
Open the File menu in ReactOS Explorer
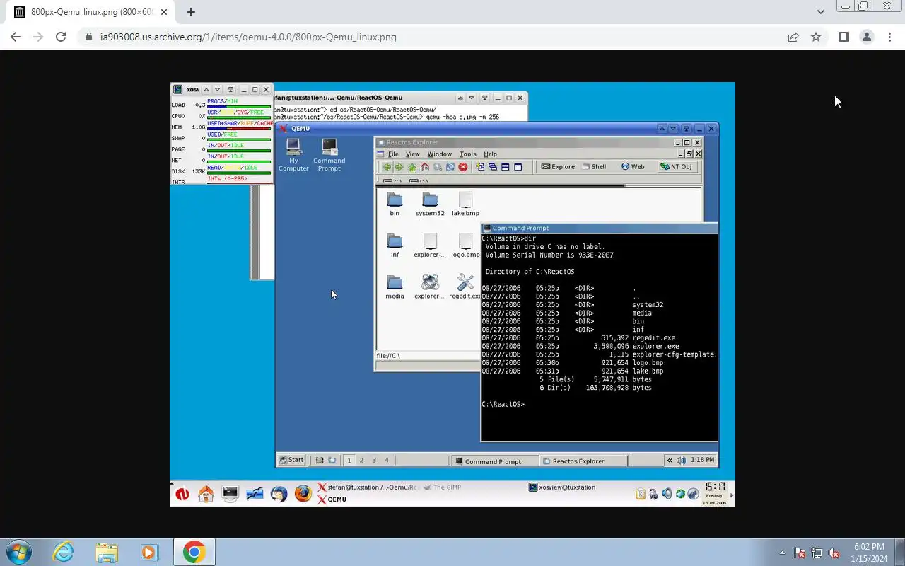393,154
